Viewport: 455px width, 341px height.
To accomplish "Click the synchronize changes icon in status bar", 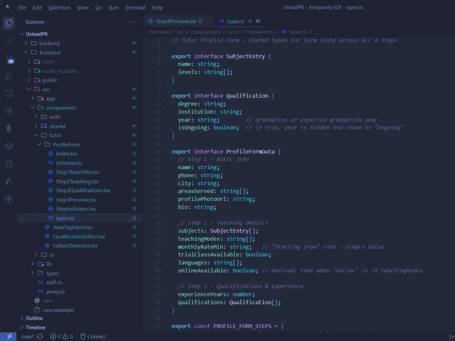I will (x=40, y=336).
